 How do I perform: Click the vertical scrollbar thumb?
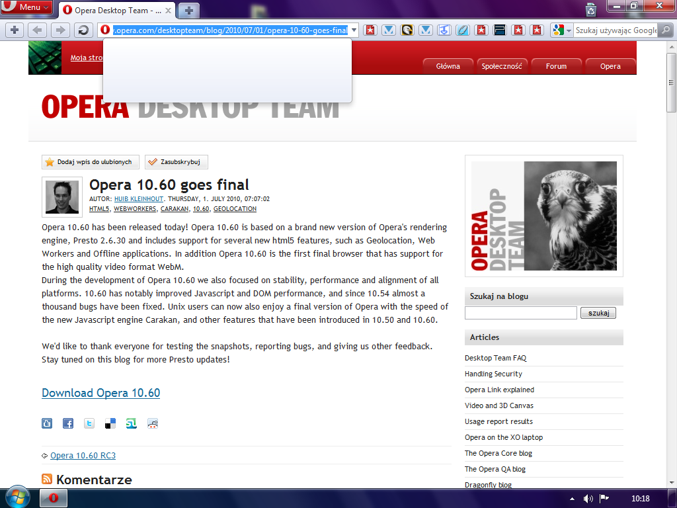(x=671, y=83)
